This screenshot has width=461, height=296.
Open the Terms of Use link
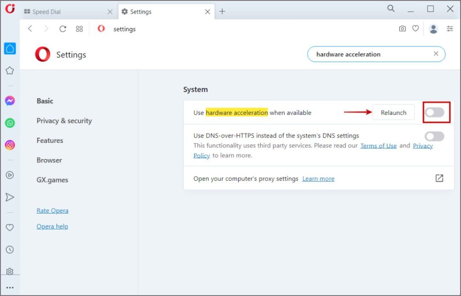tap(378, 146)
